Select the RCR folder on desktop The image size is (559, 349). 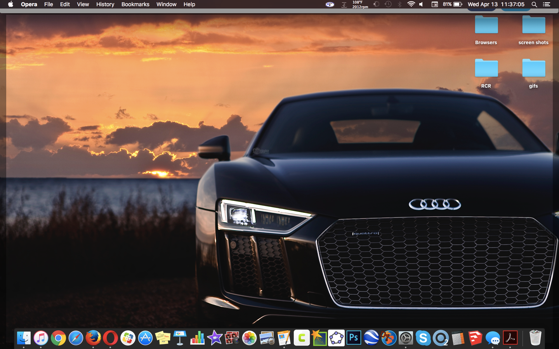coord(486,74)
